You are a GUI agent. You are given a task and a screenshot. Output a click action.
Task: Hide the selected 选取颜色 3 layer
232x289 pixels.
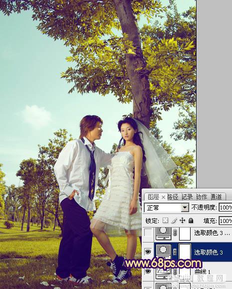[148, 251]
